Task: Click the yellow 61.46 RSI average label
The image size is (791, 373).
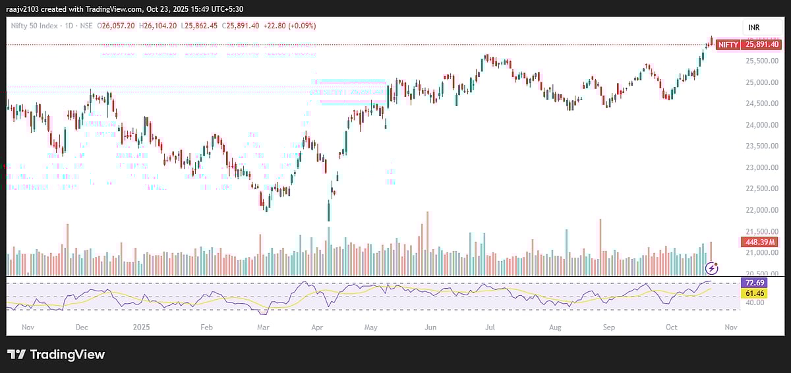Action: click(756, 293)
